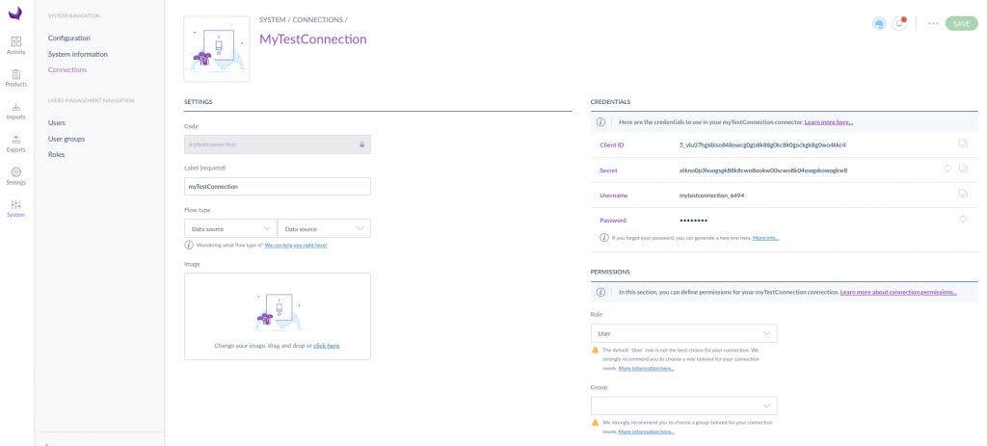
Task: Open Configuration in system navigation
Action: (x=69, y=38)
